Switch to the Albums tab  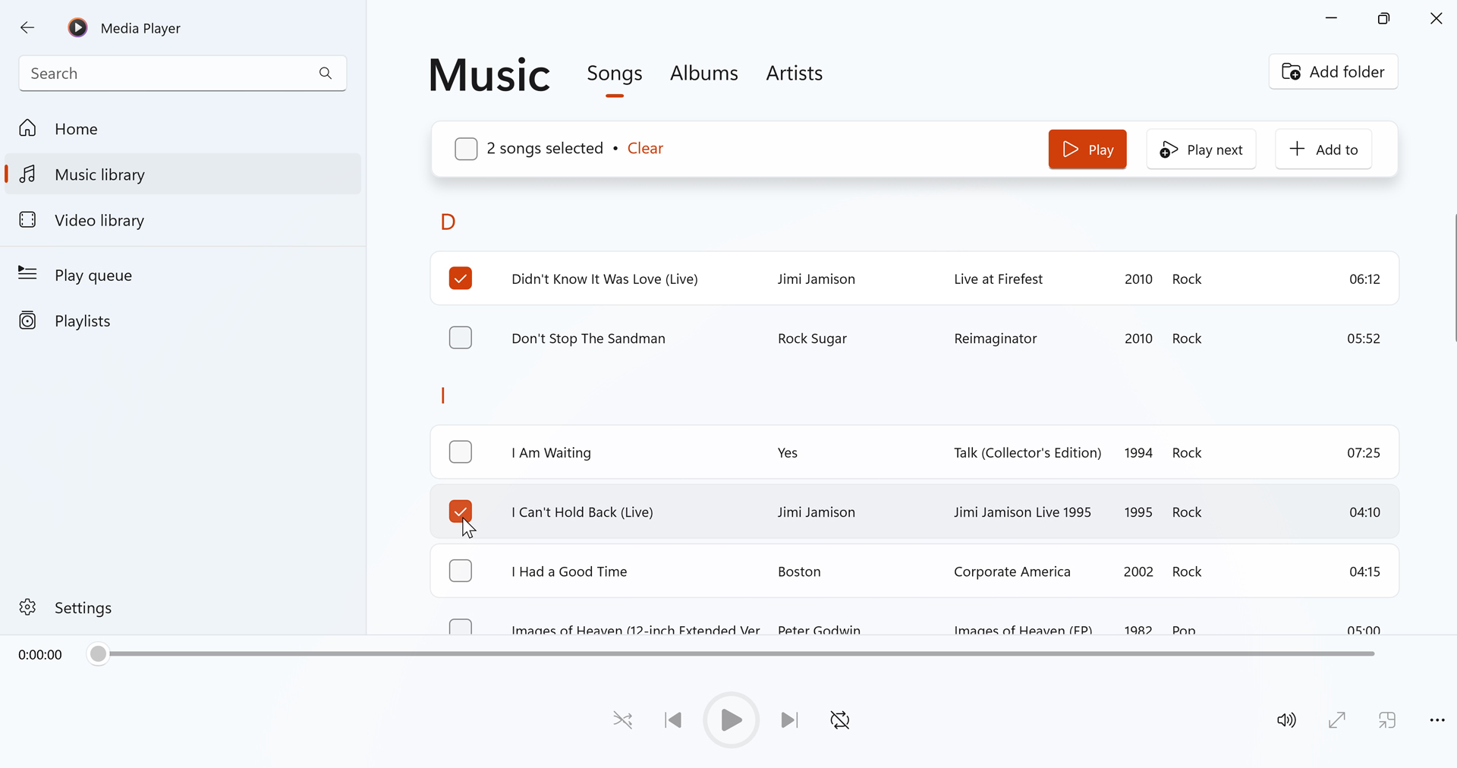pyautogui.click(x=704, y=74)
